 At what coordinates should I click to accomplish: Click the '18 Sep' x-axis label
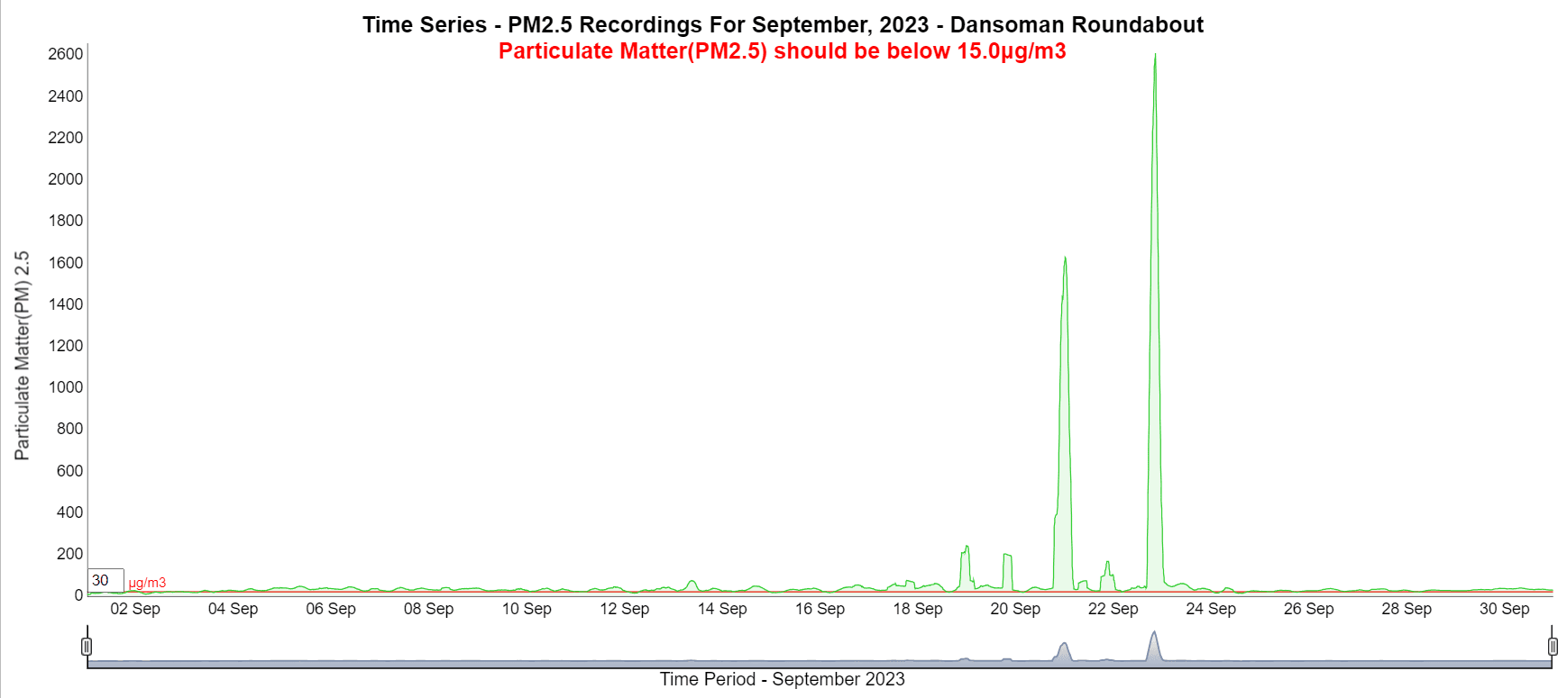click(918, 609)
